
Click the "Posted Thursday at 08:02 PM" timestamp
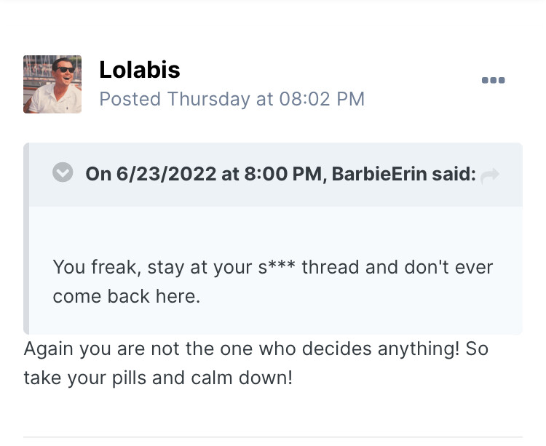[232, 99]
